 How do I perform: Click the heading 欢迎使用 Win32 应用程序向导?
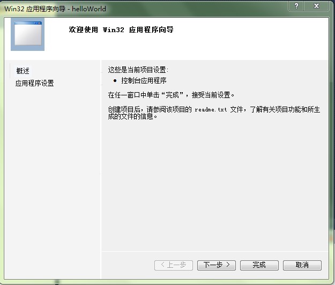pyautogui.click(x=121, y=29)
